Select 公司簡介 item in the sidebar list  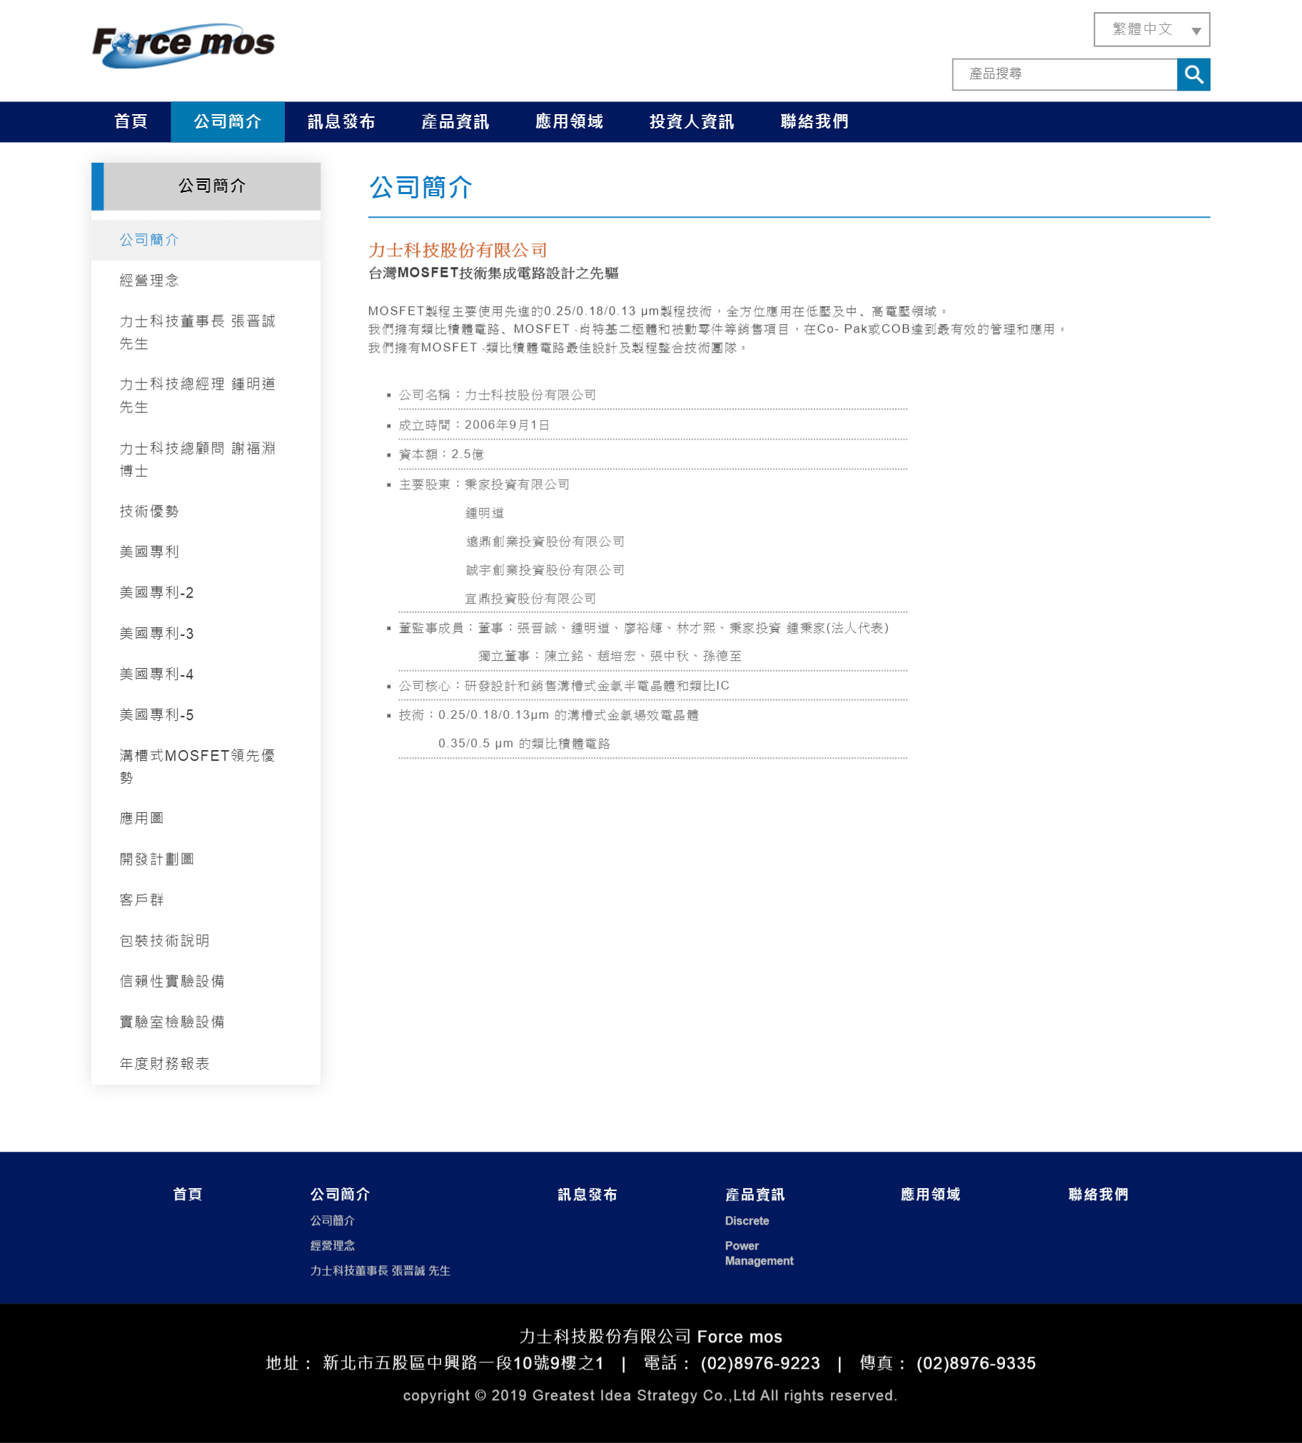click(206, 240)
